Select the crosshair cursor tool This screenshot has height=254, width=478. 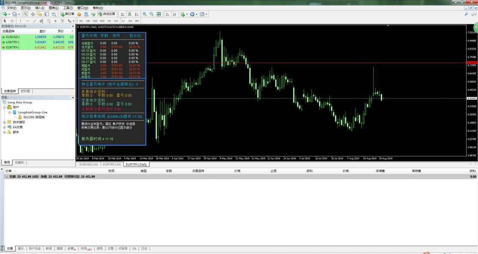pos(12,21)
